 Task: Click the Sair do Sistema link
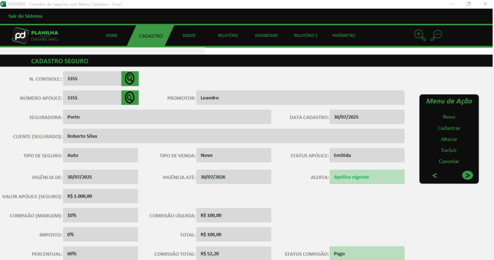[x=25, y=16]
